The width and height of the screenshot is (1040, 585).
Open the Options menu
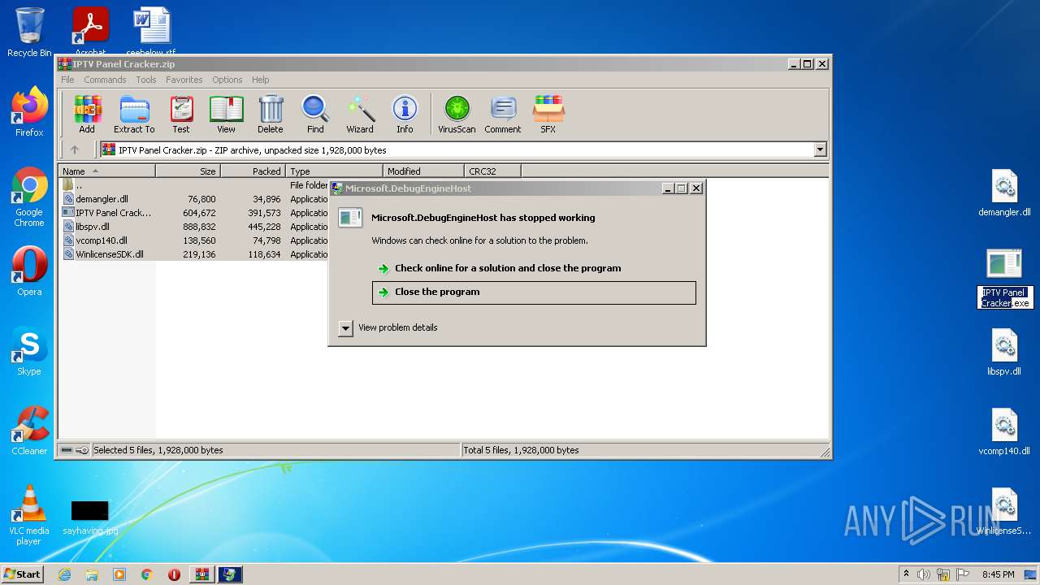[227, 80]
